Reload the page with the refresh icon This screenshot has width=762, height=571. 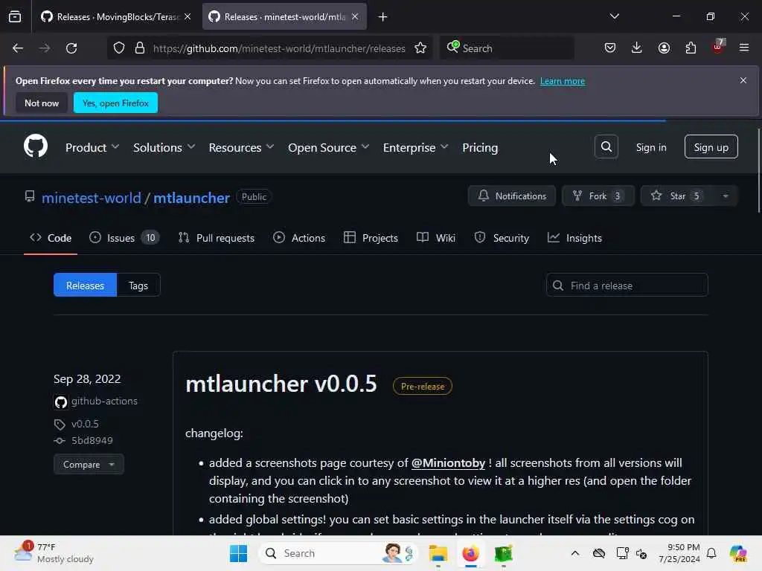71,48
